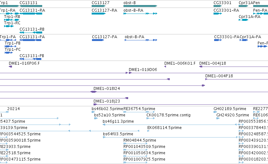268x164 pixels.
Task: Select the obst-B gene label
Action: [129, 3]
